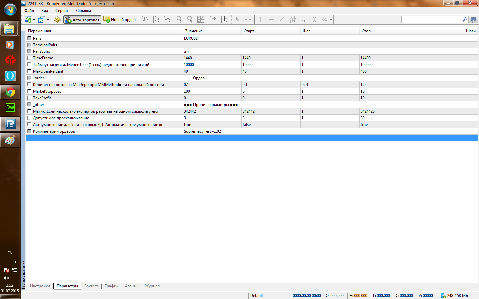Click the search magnifier icon
The width and height of the screenshot is (479, 299).
coord(465,20)
